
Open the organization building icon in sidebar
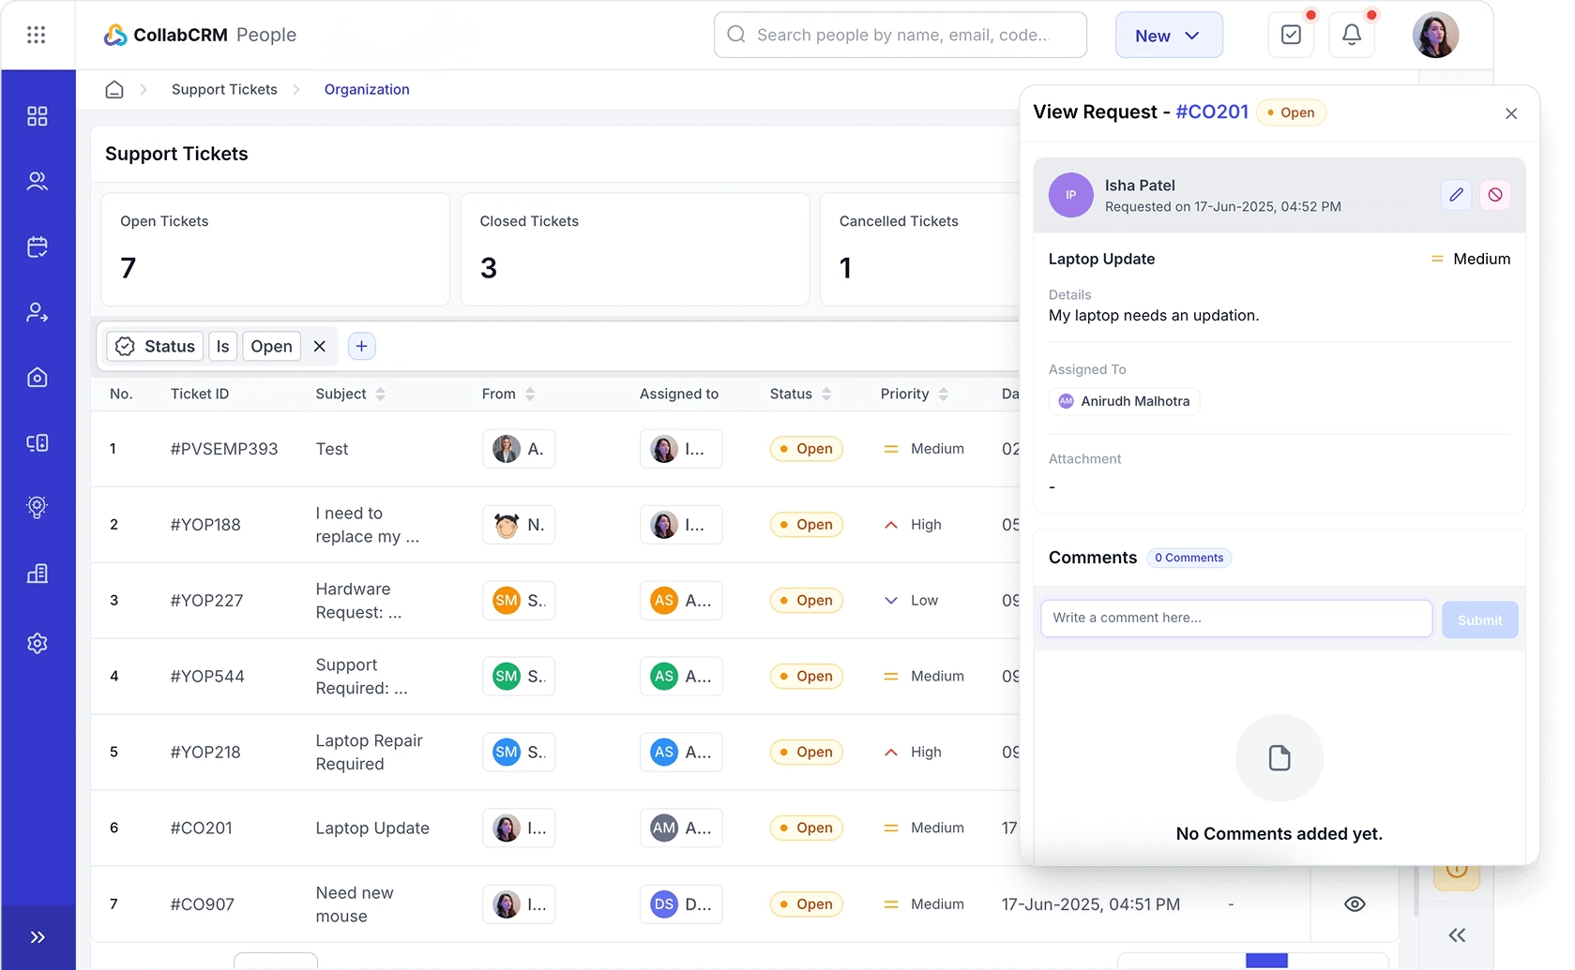click(x=38, y=573)
